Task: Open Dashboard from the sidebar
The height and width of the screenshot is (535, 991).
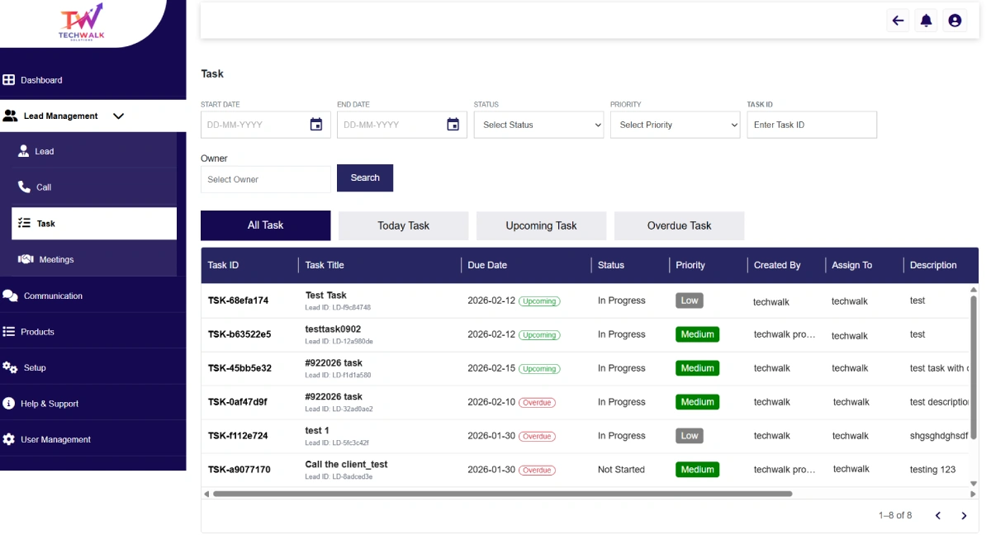Action: pos(41,80)
